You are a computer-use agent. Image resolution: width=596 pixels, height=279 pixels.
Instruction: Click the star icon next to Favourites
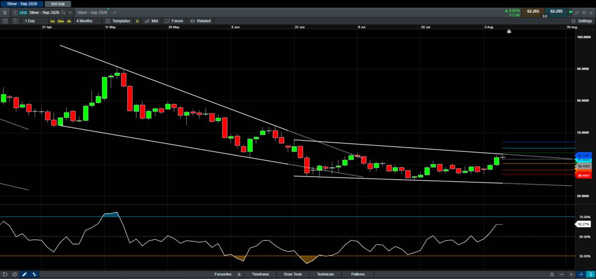(x=239, y=274)
